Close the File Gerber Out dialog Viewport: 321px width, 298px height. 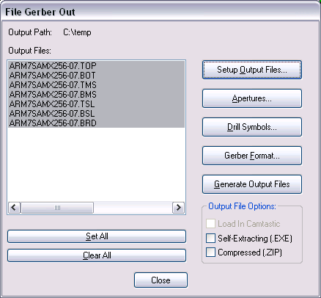point(160,280)
